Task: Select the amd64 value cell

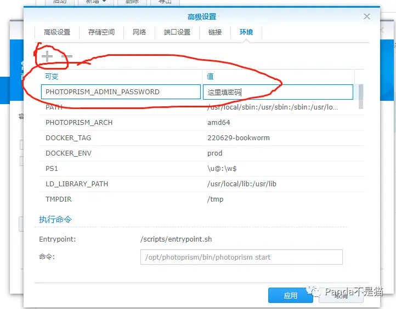Action: [x=219, y=123]
